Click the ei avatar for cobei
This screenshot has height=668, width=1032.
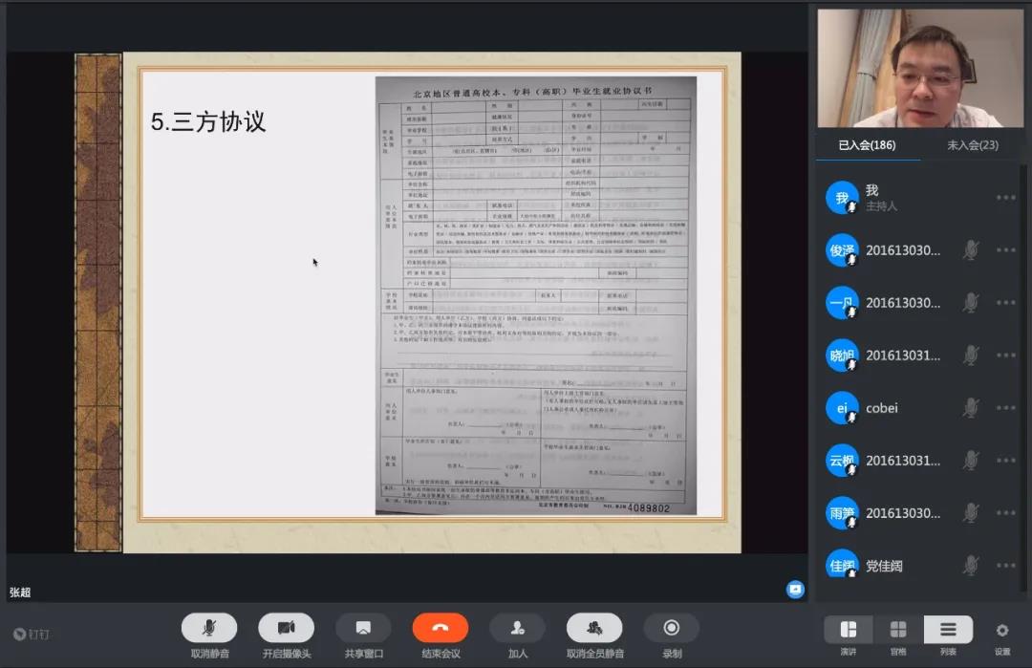pos(842,409)
